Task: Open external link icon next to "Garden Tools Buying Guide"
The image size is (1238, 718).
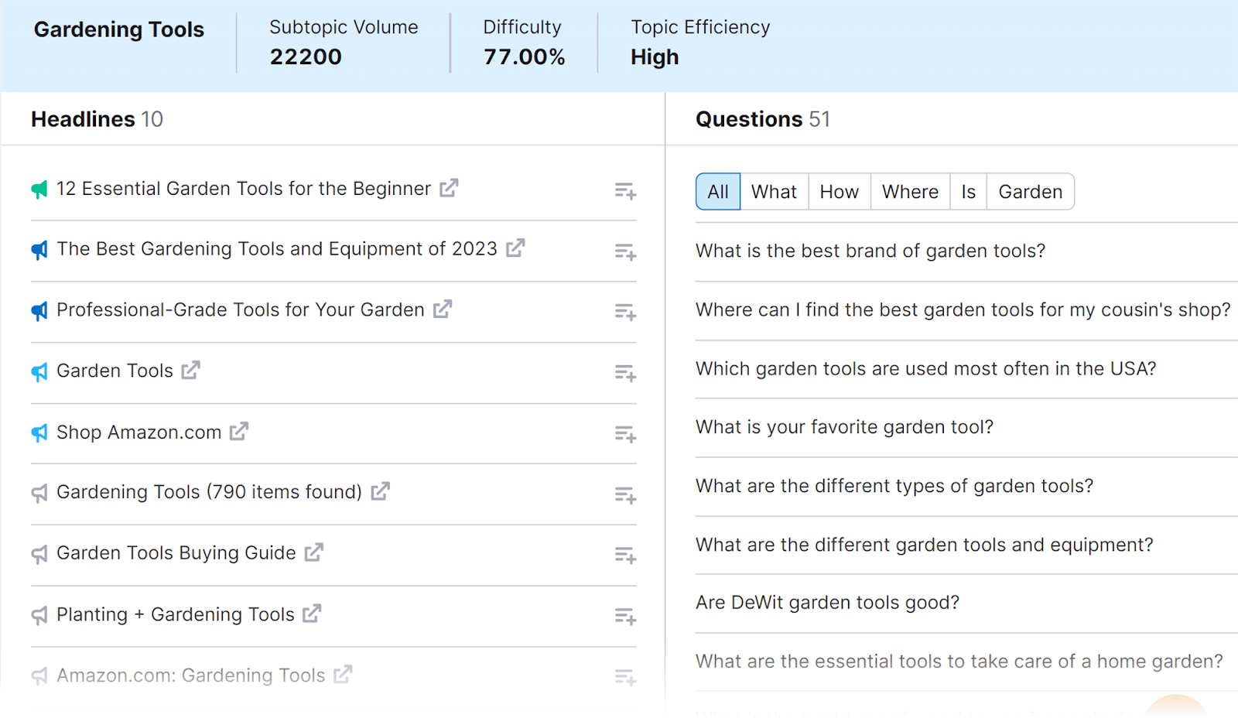Action: (313, 552)
